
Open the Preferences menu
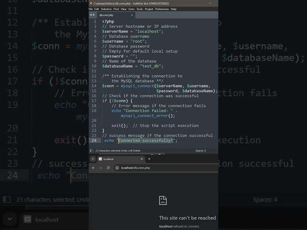162,9
